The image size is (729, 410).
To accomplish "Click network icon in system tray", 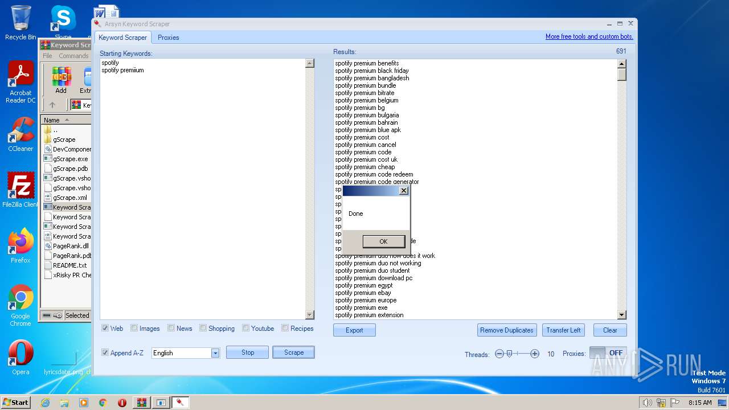I will click(x=661, y=403).
